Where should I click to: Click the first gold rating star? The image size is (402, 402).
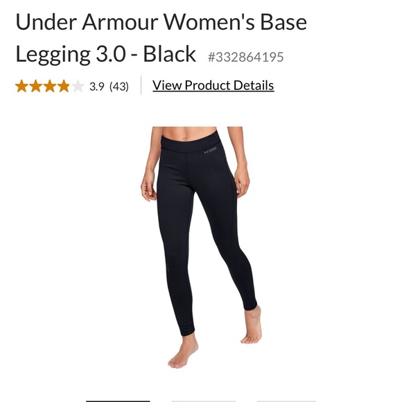21,86
